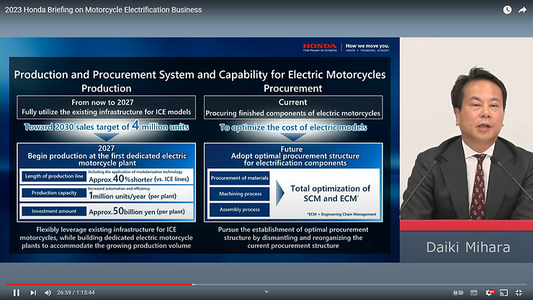Pause the video playback

coord(16,293)
